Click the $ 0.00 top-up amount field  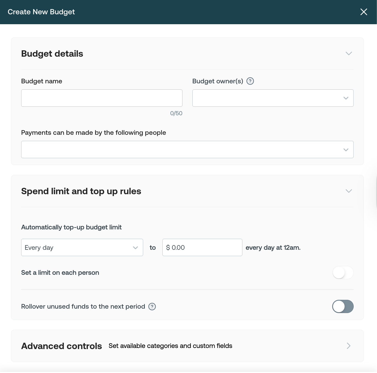tap(202, 248)
